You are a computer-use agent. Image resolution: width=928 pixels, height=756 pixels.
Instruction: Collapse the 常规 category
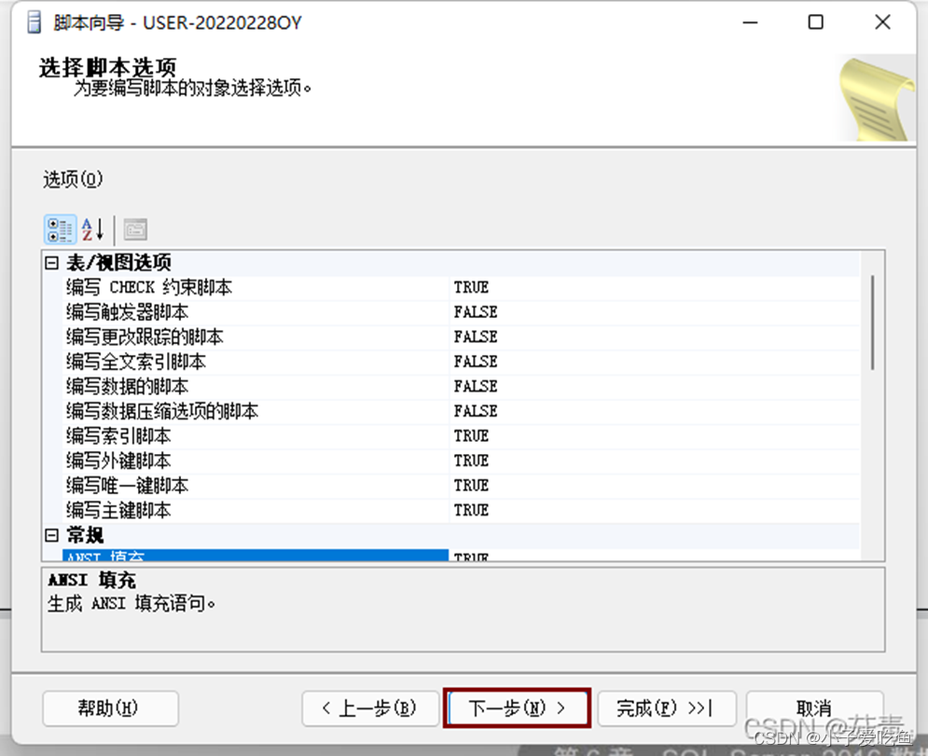click(x=52, y=535)
